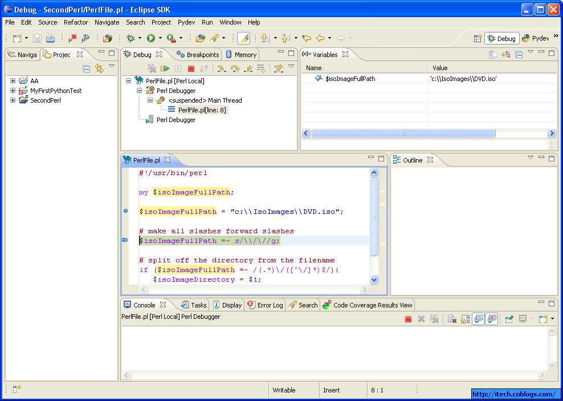Open New Console dropdown arrow
The height and width of the screenshot is (401, 563).
click(552, 319)
